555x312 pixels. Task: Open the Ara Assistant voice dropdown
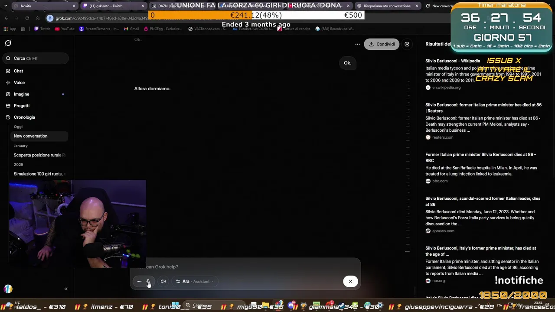[195, 282]
